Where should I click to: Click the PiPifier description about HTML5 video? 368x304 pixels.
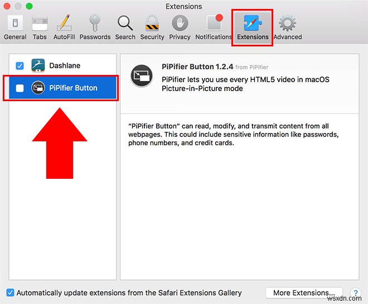245,84
